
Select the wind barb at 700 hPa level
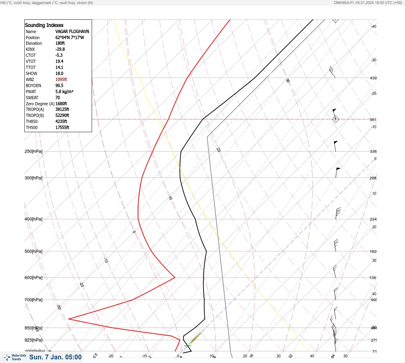tap(336, 294)
